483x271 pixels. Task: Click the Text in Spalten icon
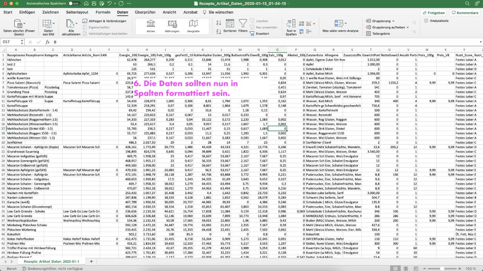[291, 24]
